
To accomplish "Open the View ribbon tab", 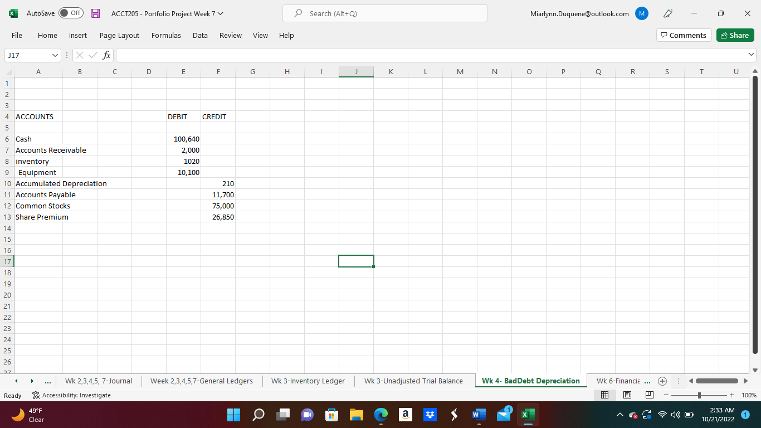I will 260,35.
